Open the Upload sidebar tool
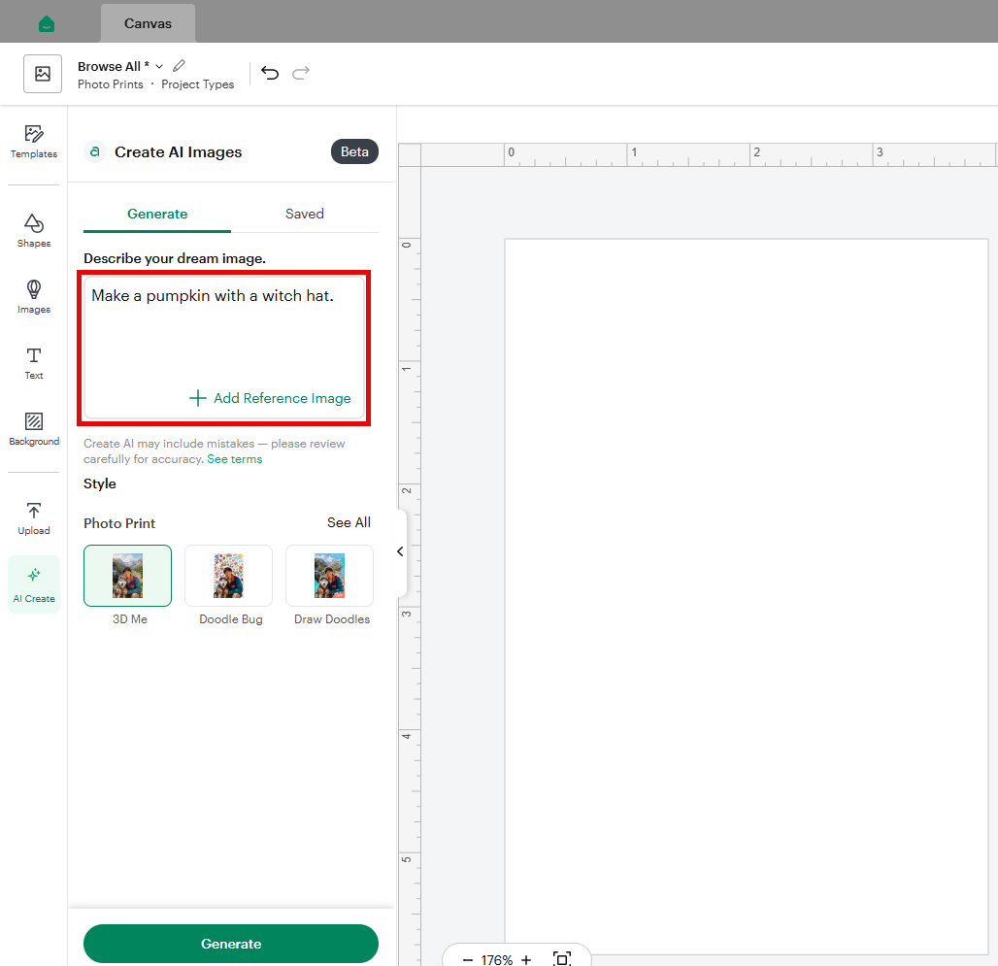Screen dimensions: 998x966 [x=34, y=518]
